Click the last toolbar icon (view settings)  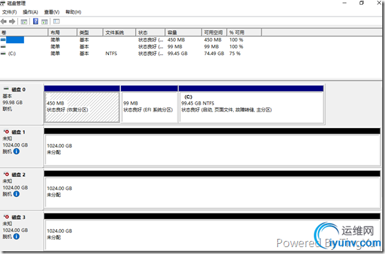tap(56, 21)
